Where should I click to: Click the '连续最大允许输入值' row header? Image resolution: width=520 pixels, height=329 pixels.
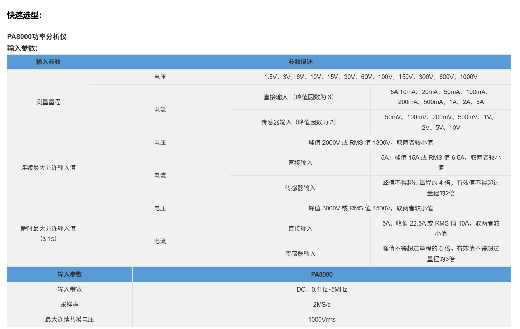click(x=48, y=168)
